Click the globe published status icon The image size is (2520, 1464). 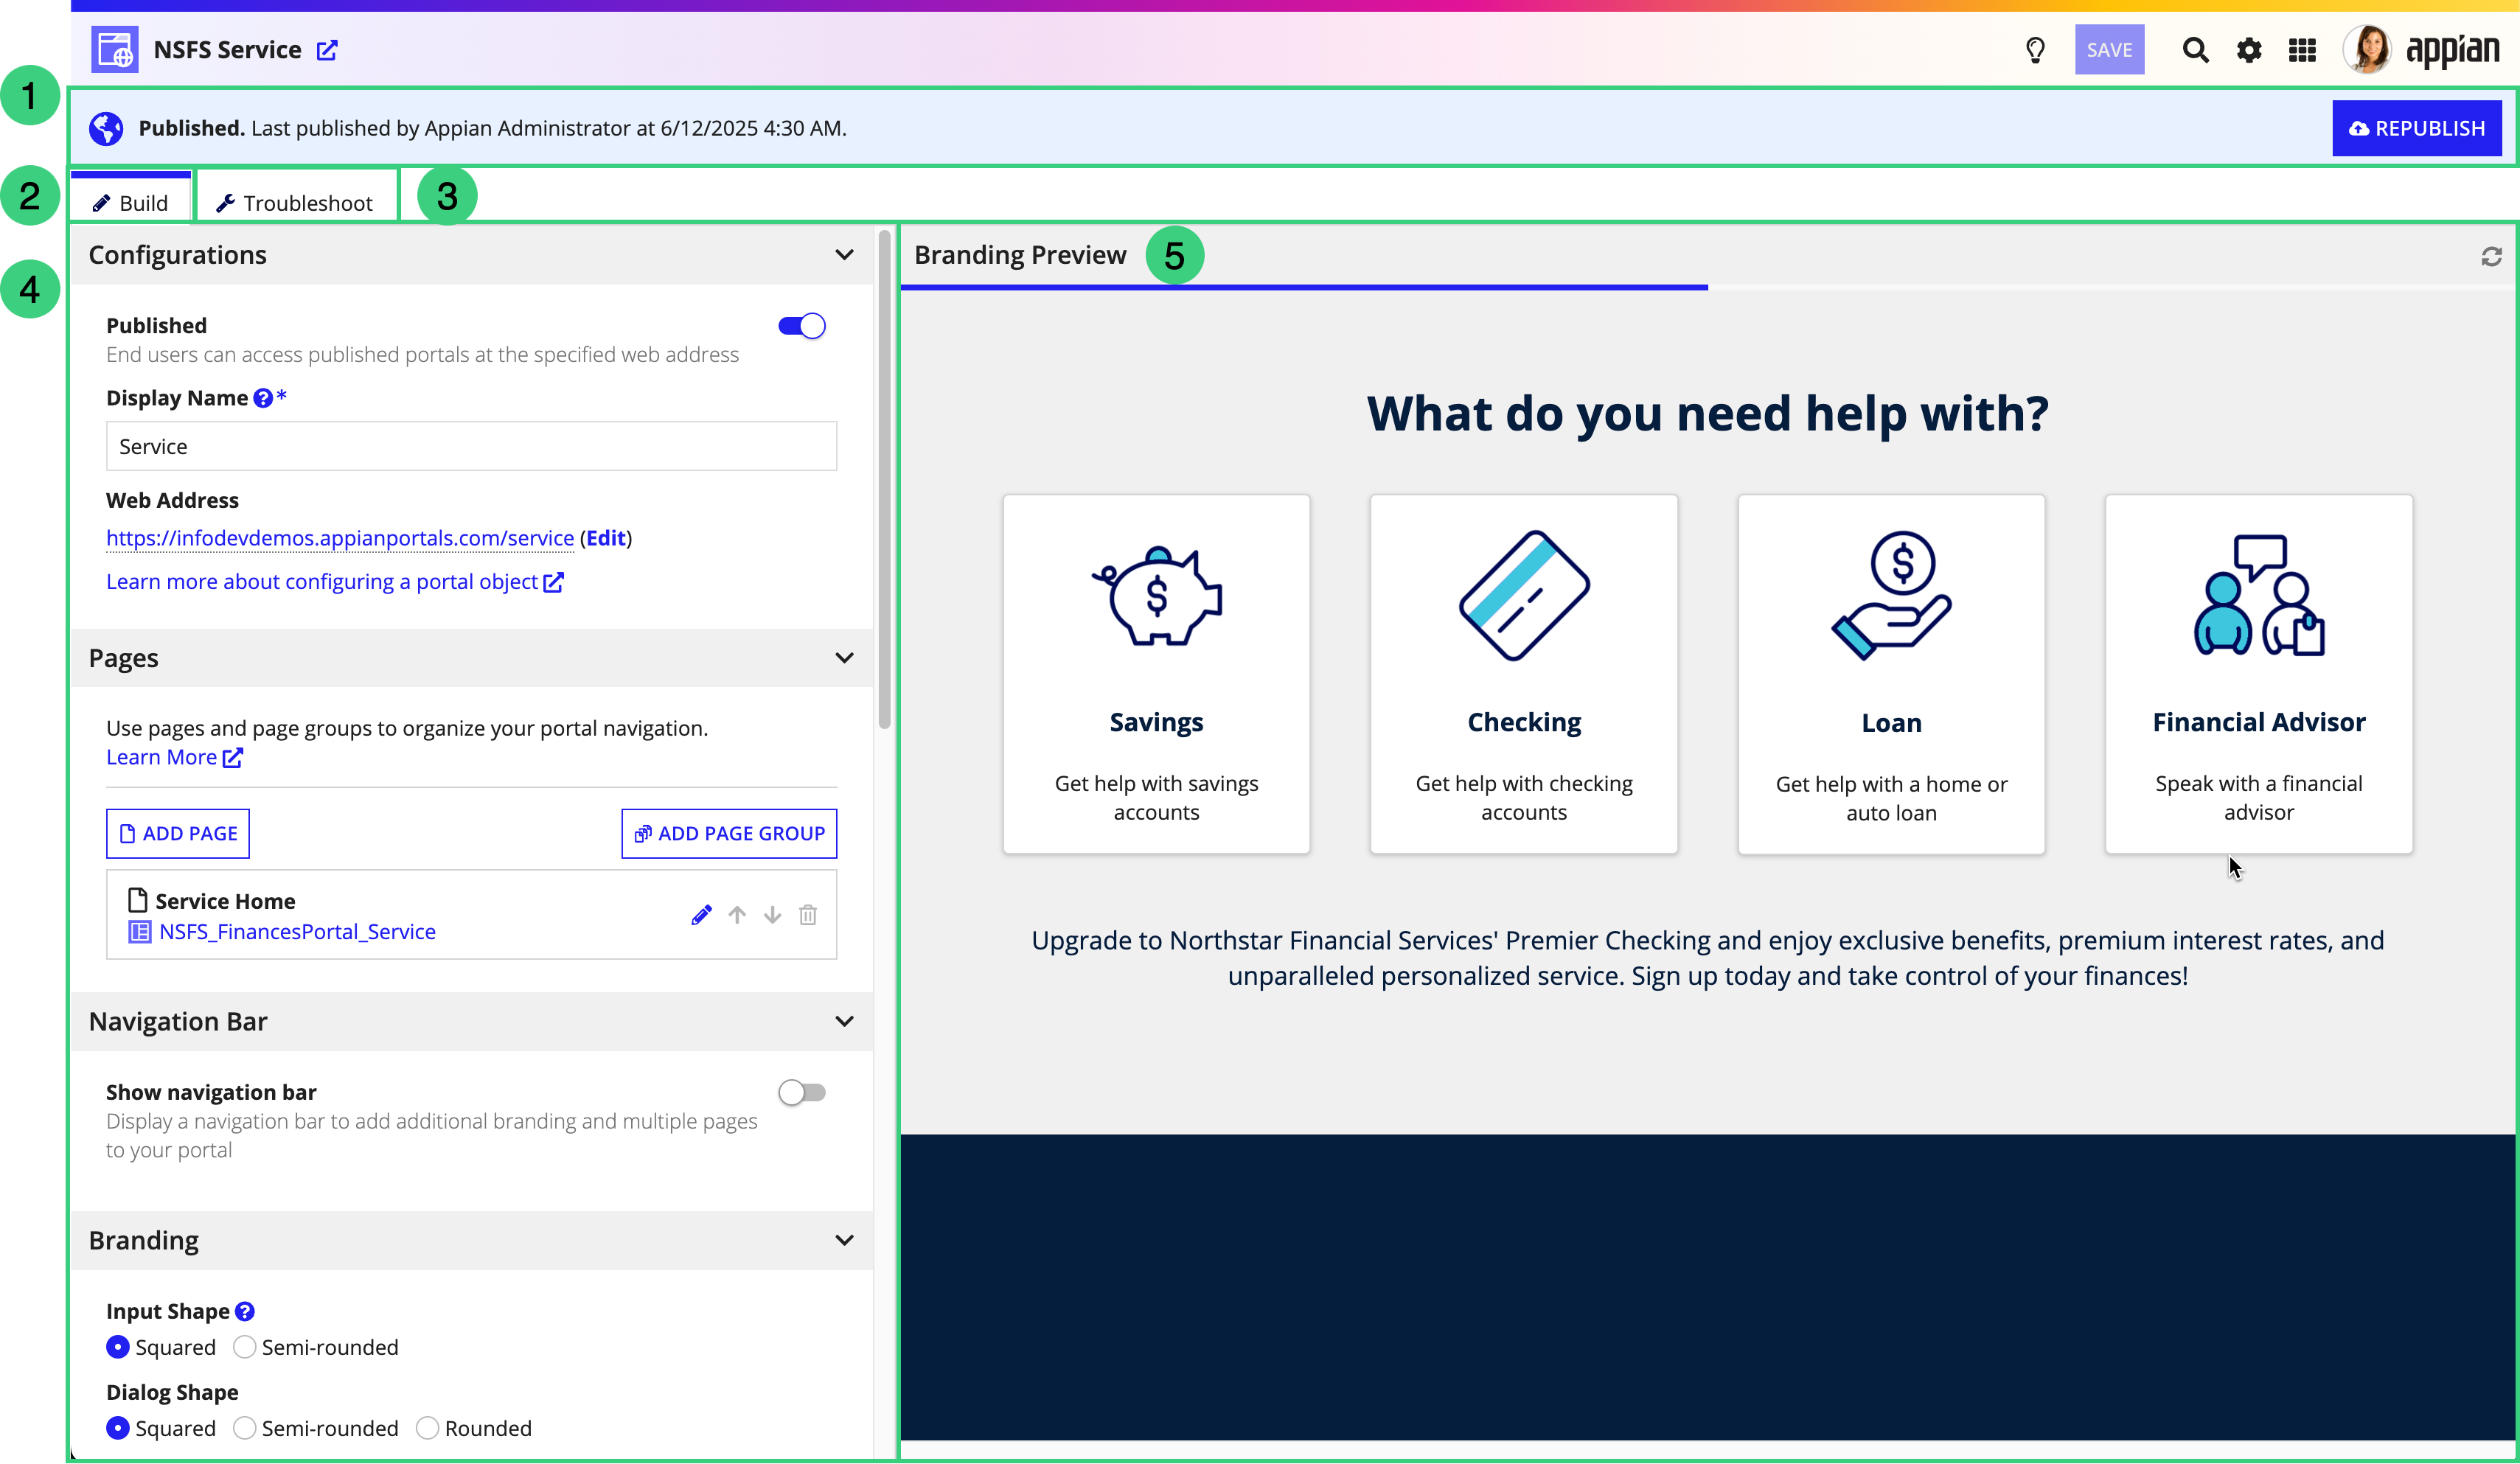106,128
